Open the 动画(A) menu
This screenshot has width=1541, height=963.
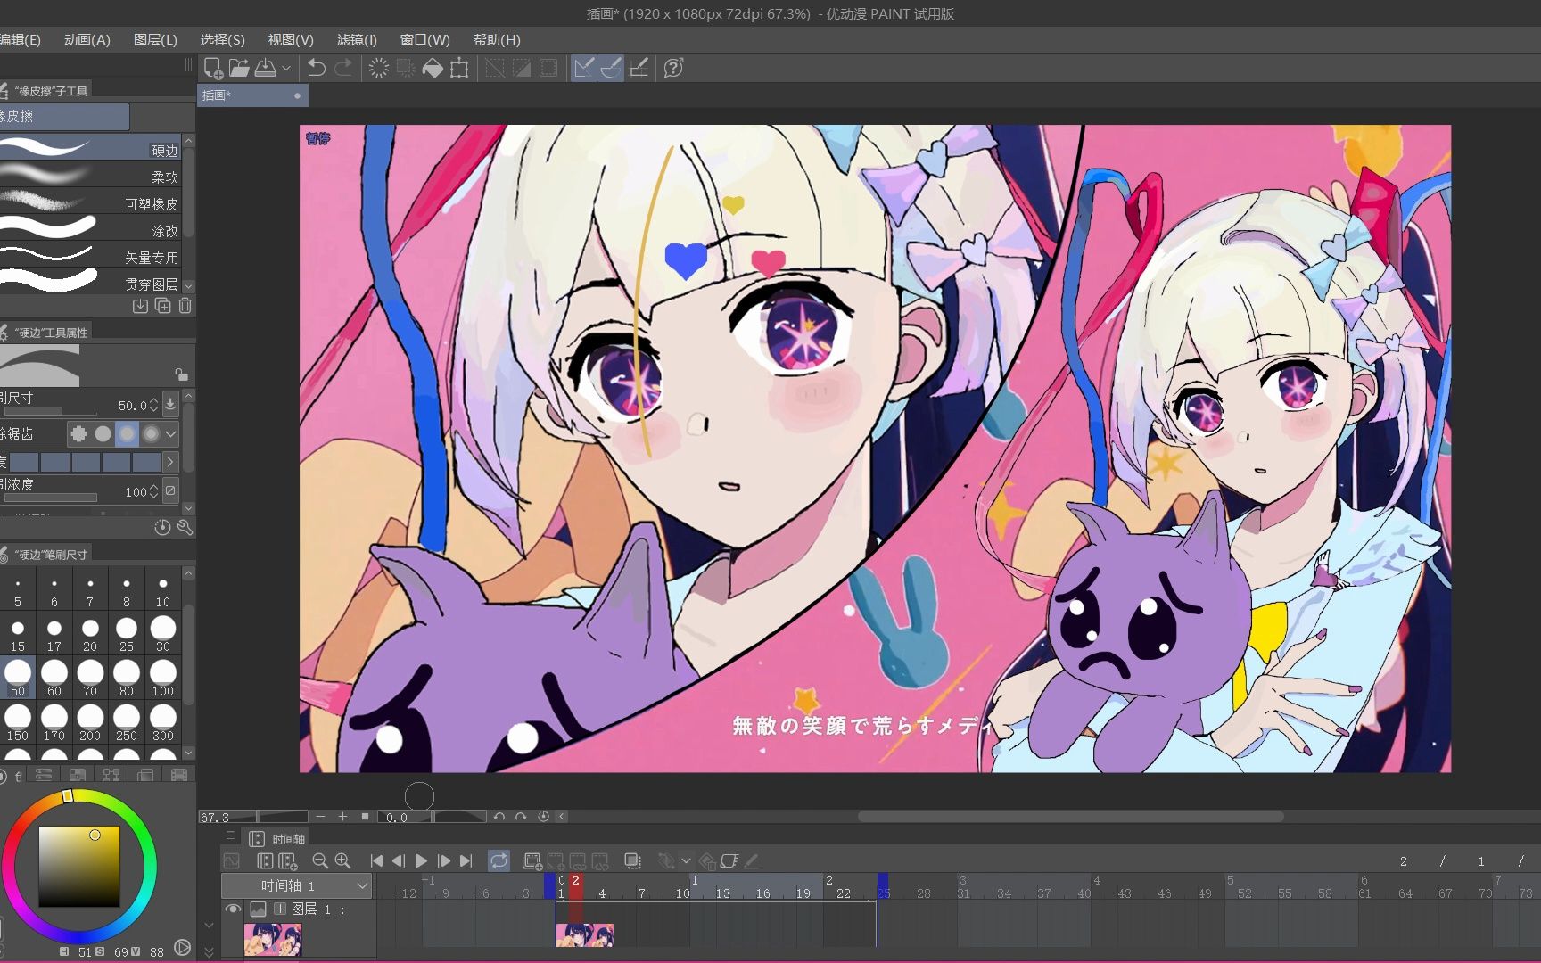(87, 39)
